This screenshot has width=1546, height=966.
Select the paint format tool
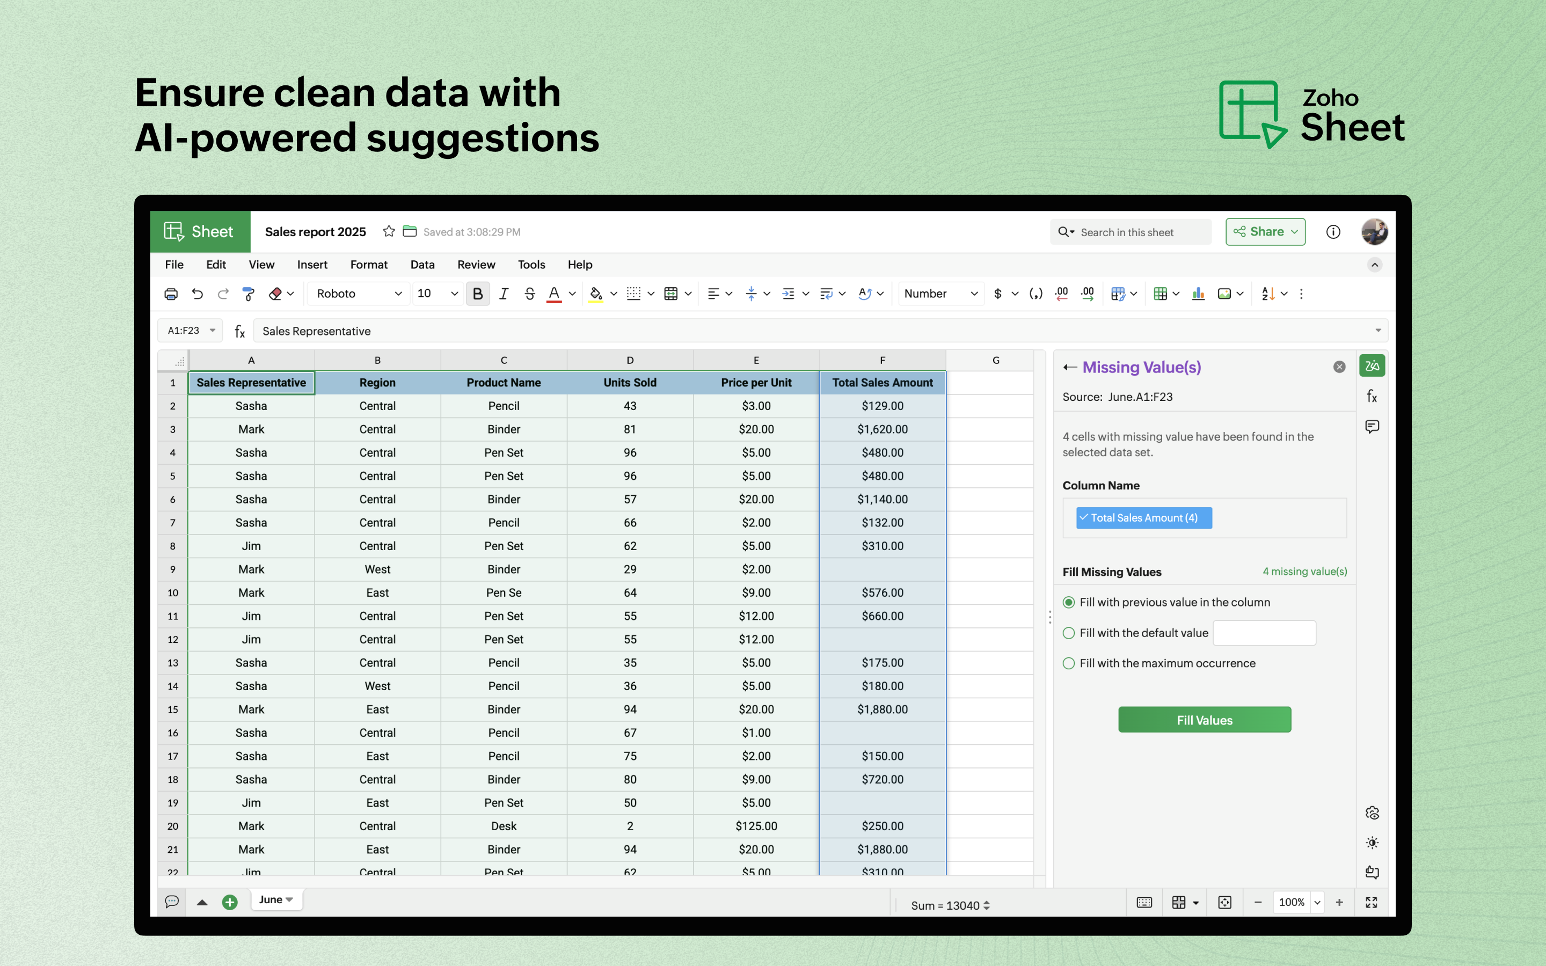[x=249, y=294]
